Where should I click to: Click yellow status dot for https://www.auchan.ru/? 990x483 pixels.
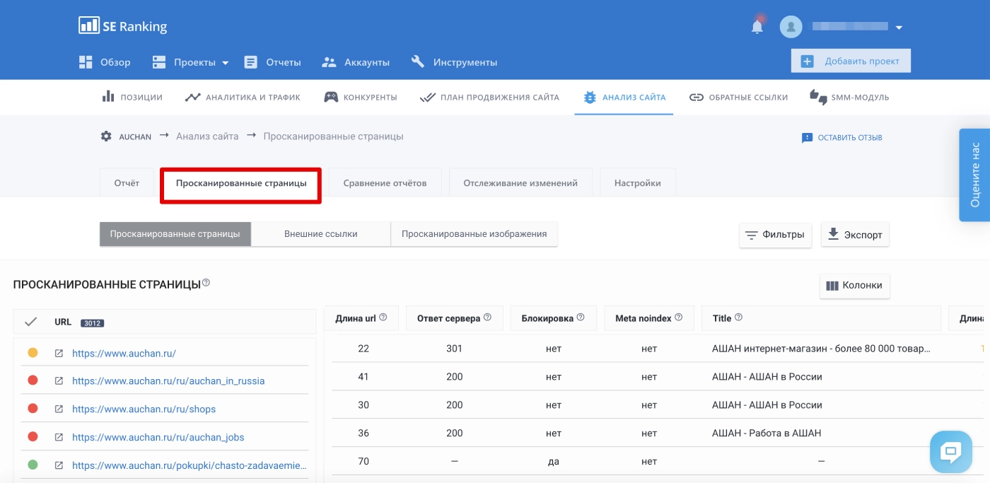pos(33,352)
